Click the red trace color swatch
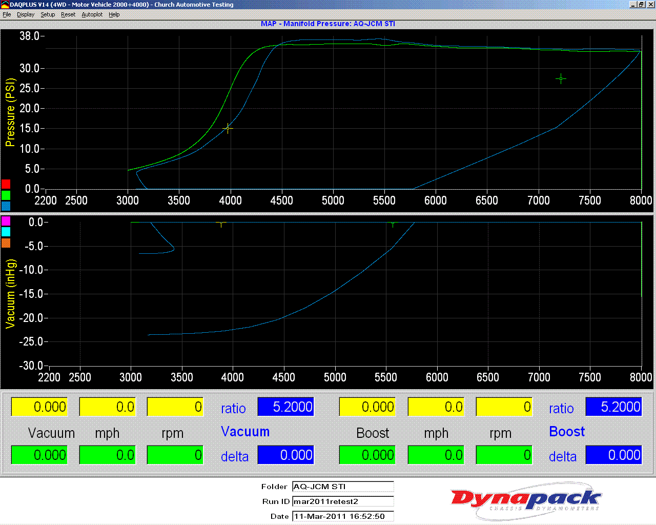This screenshot has width=656, height=525. (x=6, y=184)
